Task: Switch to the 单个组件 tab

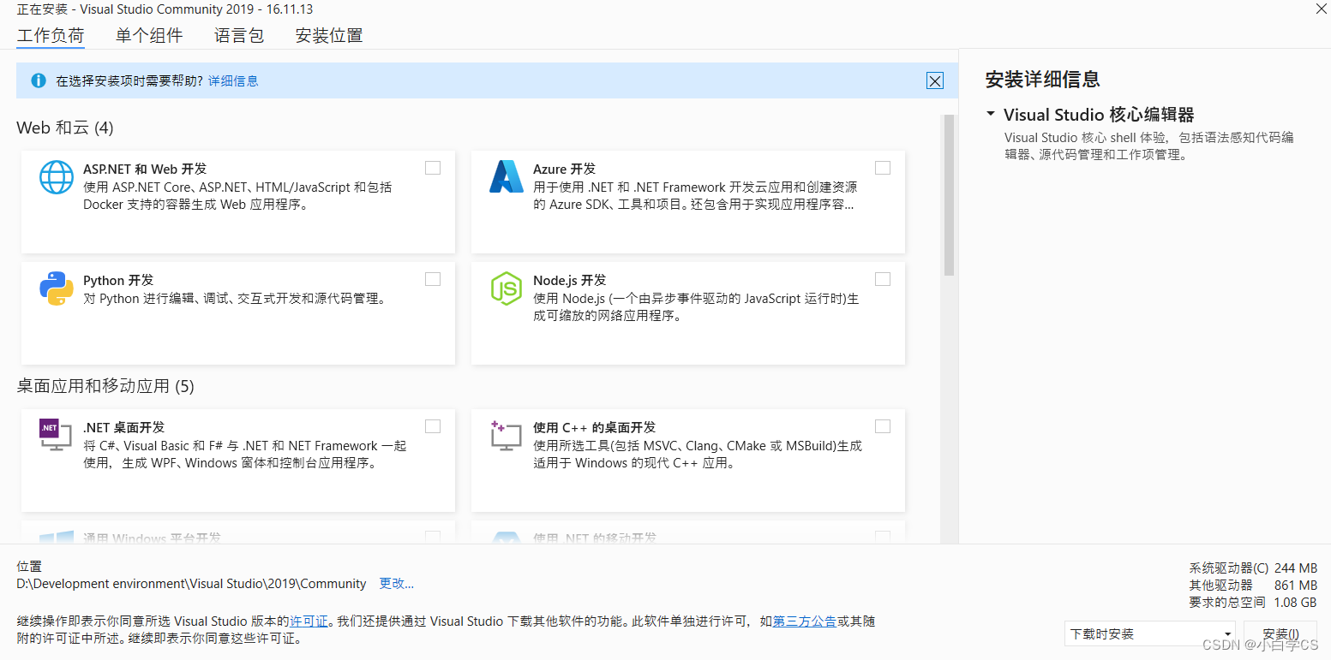Action: [149, 36]
